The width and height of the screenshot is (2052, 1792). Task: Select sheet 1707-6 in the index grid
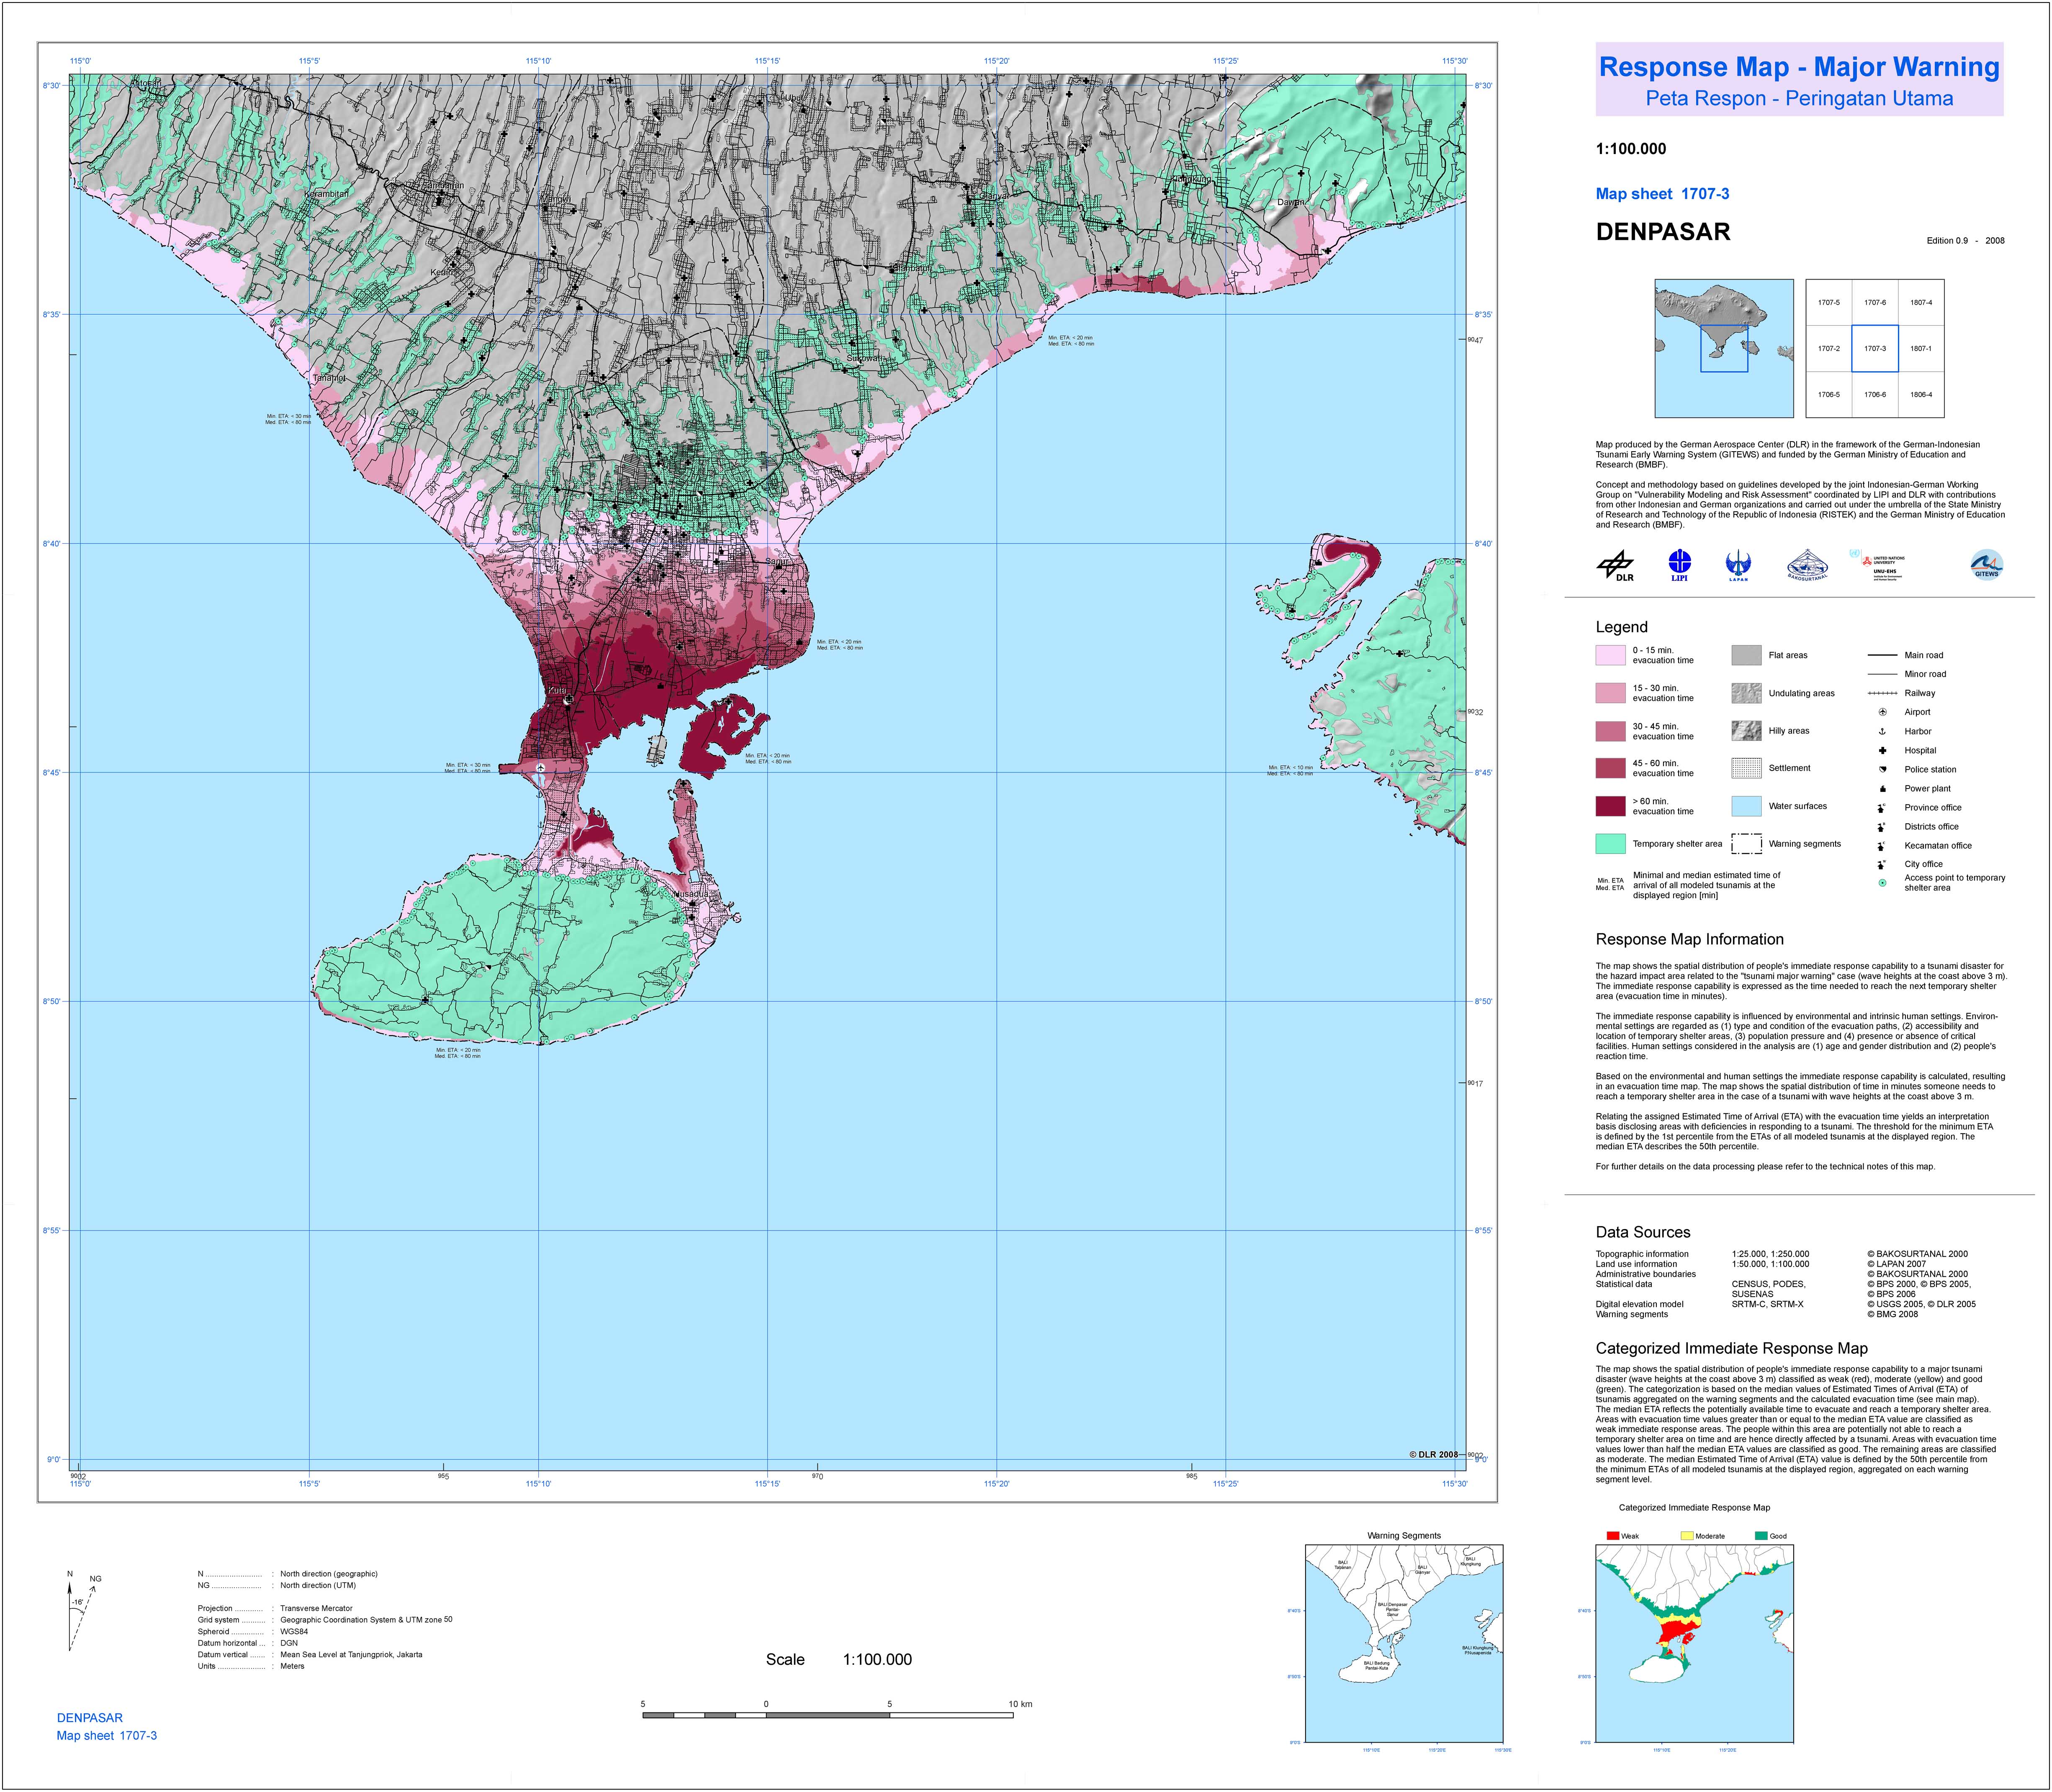pyautogui.click(x=1875, y=302)
